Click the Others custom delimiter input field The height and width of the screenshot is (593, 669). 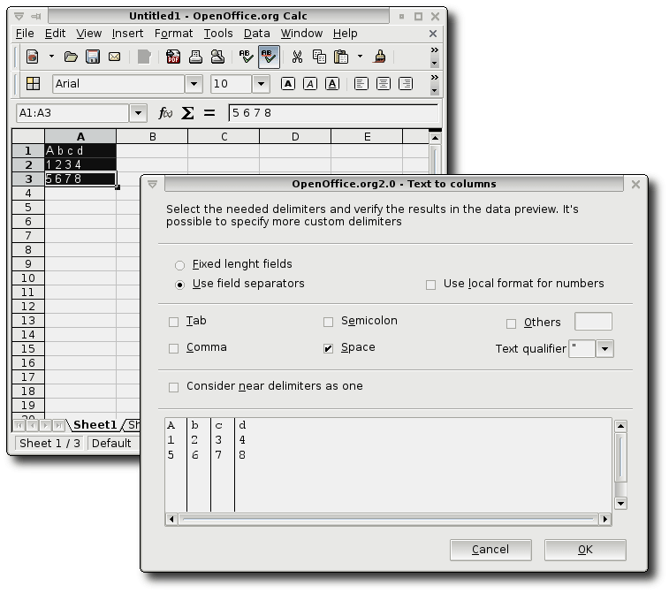(593, 322)
